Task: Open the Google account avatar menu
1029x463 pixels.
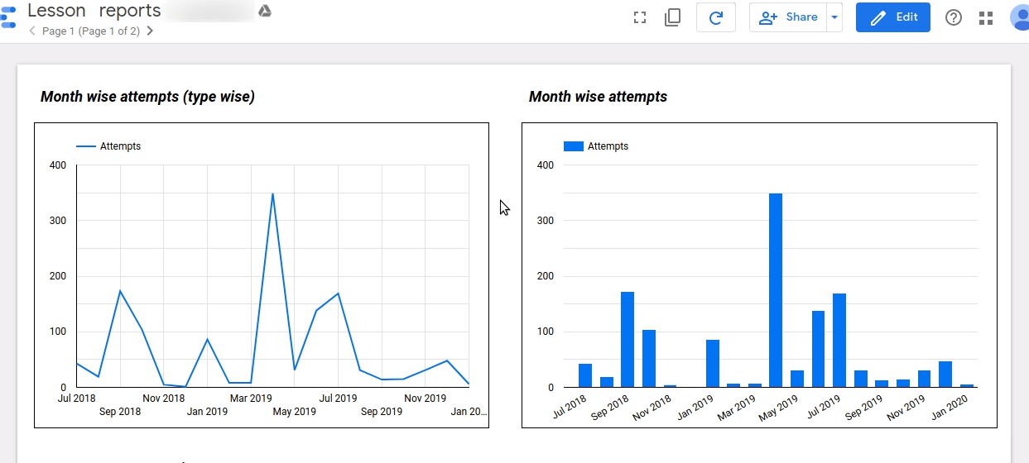Action: (1020, 17)
